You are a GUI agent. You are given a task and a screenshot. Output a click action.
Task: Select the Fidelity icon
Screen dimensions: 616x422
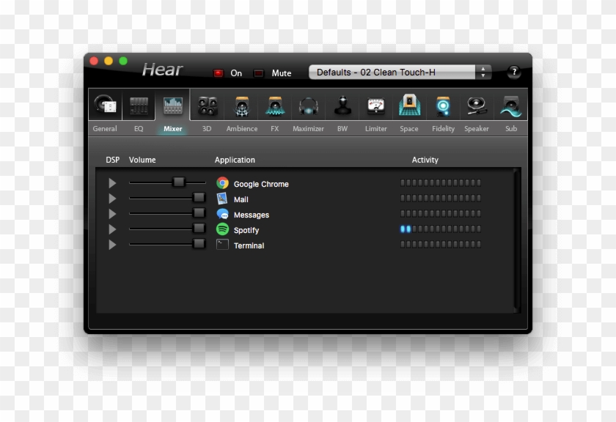point(443,107)
